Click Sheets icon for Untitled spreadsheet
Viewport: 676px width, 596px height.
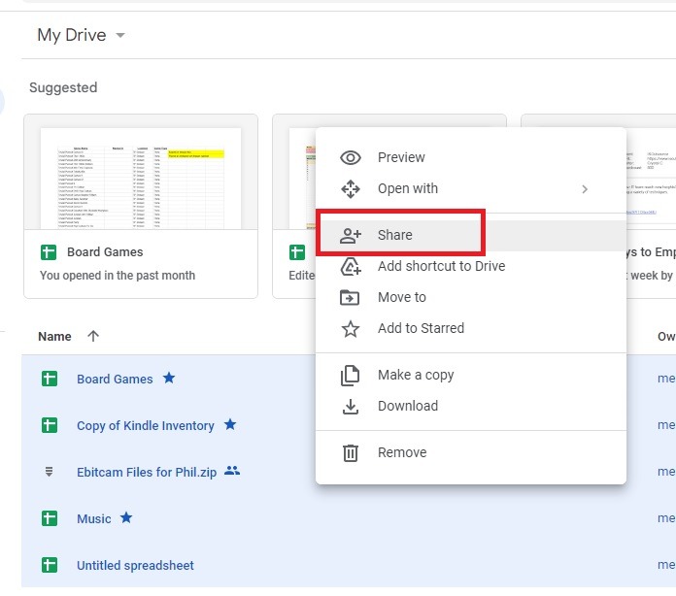click(x=50, y=565)
